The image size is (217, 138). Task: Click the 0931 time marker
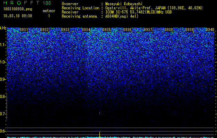click(x=24, y=30)
